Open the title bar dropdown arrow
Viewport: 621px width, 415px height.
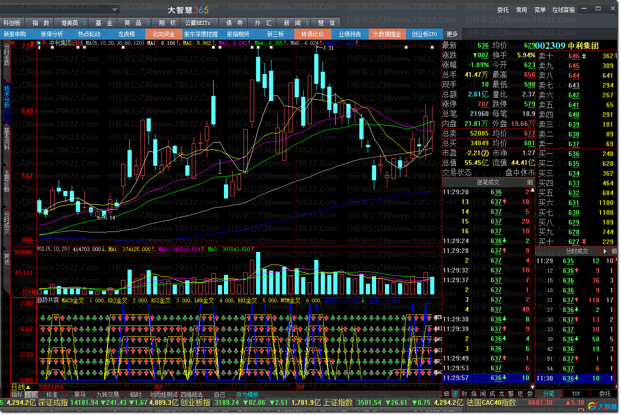pos(115,9)
